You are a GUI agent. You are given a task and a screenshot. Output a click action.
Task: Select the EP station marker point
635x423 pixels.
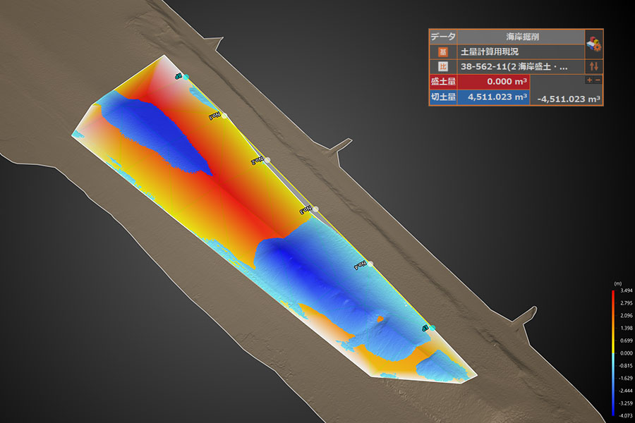[x=432, y=328]
